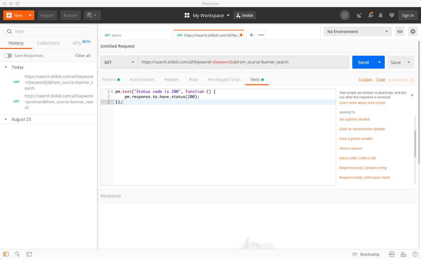The image size is (421, 259).
Task: Click the Sign In button
Action: [x=408, y=15]
